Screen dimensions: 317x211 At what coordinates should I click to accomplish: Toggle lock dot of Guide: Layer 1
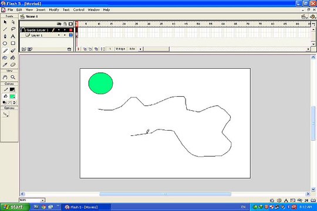pos(65,30)
